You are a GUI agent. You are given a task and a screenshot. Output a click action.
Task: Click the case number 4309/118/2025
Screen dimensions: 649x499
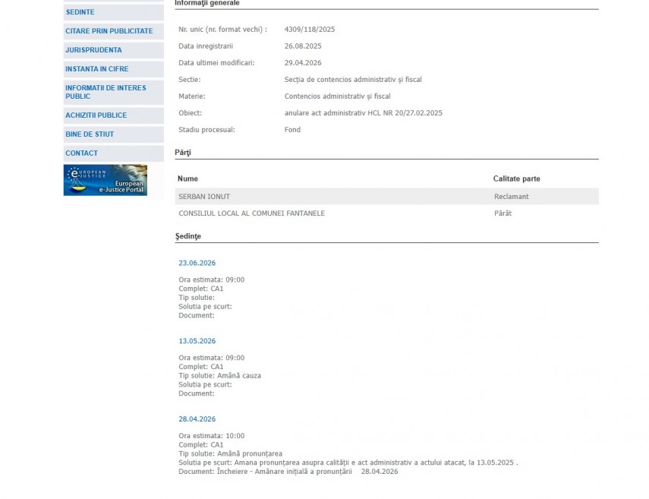click(309, 30)
